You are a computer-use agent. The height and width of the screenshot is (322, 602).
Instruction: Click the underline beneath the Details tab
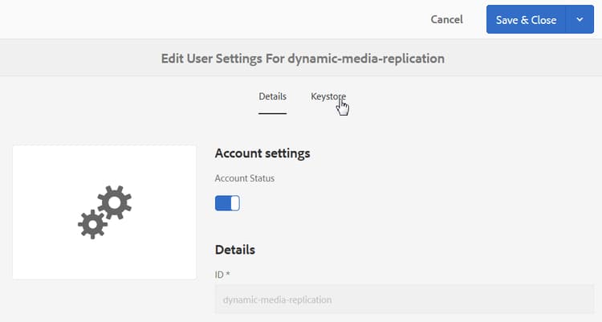(x=272, y=113)
